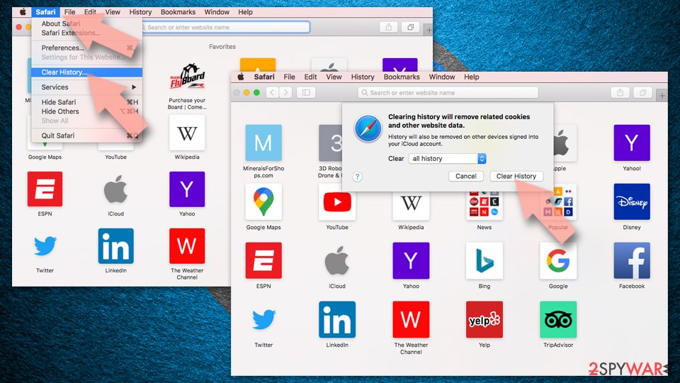Open The Weather Channel in left window
Screen dimensions: 680x383
tap(187, 246)
